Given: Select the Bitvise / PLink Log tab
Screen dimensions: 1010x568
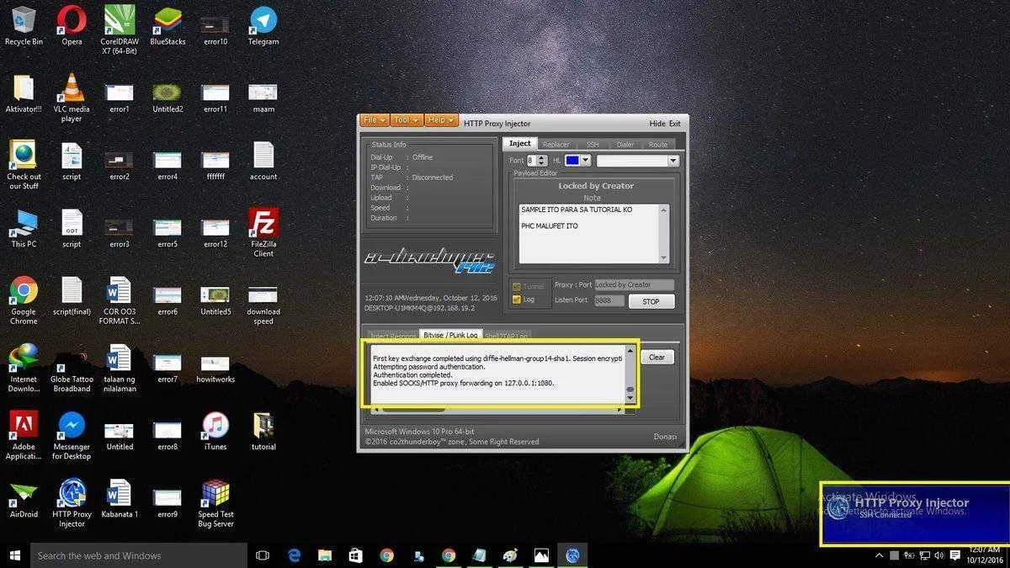Looking at the screenshot, I should click(x=450, y=335).
